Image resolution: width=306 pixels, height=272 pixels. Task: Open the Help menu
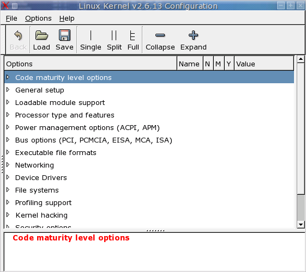coord(67,18)
